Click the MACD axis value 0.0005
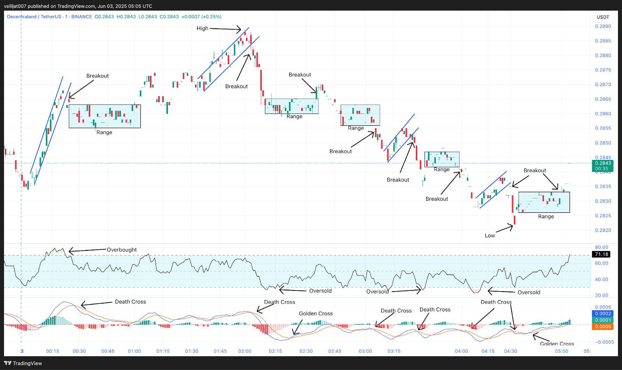 click(603, 307)
